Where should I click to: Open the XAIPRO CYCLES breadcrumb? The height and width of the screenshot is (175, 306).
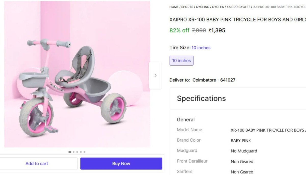(x=238, y=7)
